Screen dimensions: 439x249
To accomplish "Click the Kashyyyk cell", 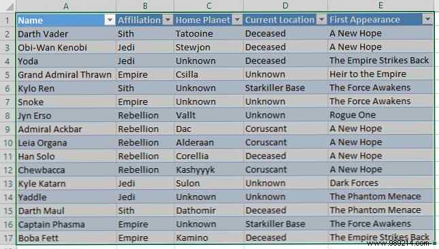I will (x=208, y=169).
